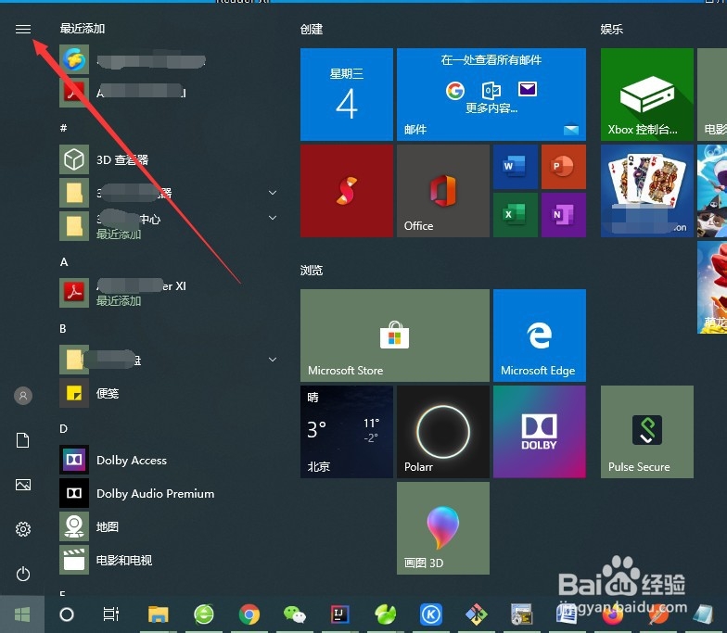Viewport: 727px width, 633px height.
Task: Click the B section letter header
Action: (x=63, y=328)
